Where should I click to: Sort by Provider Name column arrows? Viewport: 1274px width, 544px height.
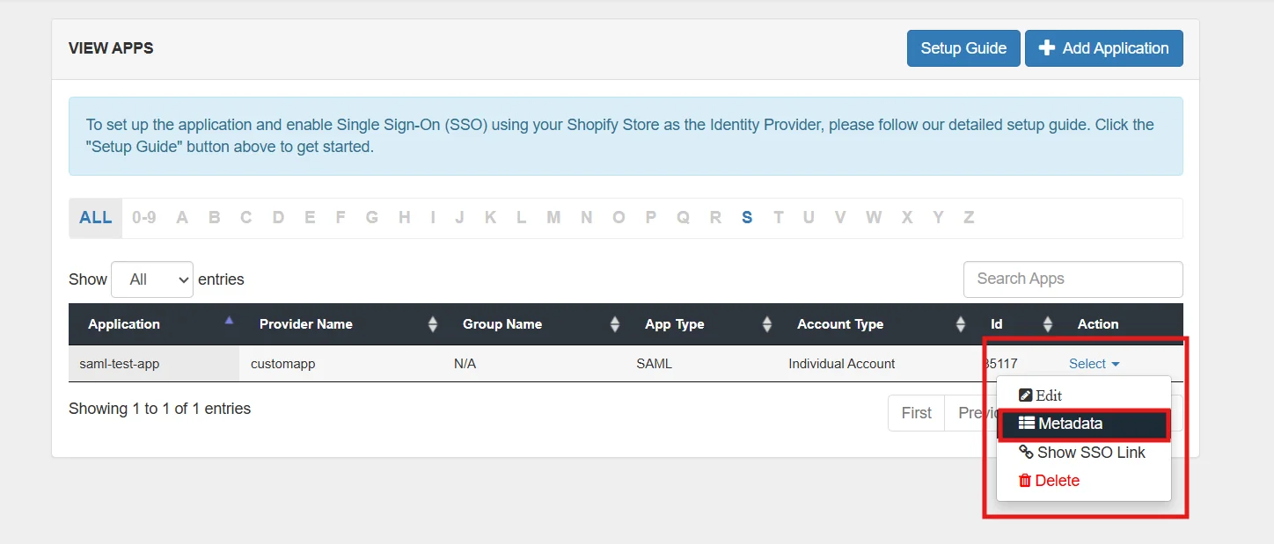[x=433, y=324]
